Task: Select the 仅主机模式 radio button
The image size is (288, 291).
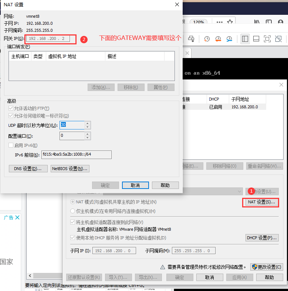Action: 72,211
